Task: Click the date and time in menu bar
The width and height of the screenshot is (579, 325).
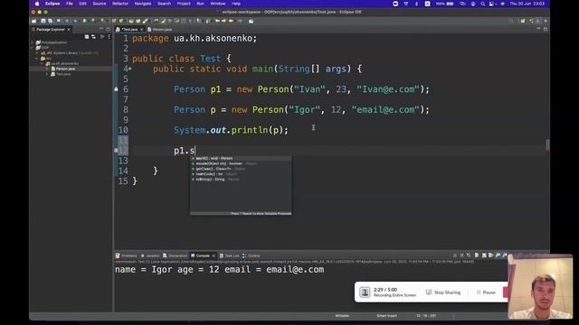Action: click(527, 4)
